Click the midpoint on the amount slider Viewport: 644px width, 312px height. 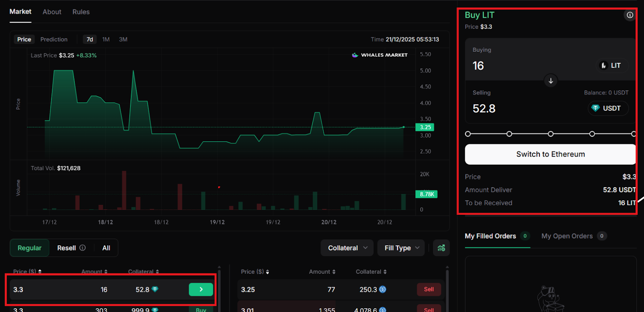click(x=551, y=134)
